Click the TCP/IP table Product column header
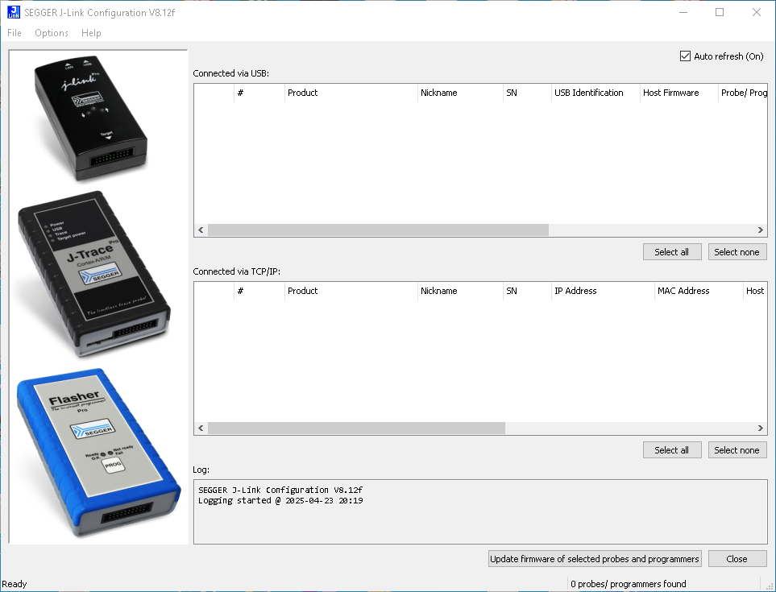776x592 pixels. (x=351, y=292)
